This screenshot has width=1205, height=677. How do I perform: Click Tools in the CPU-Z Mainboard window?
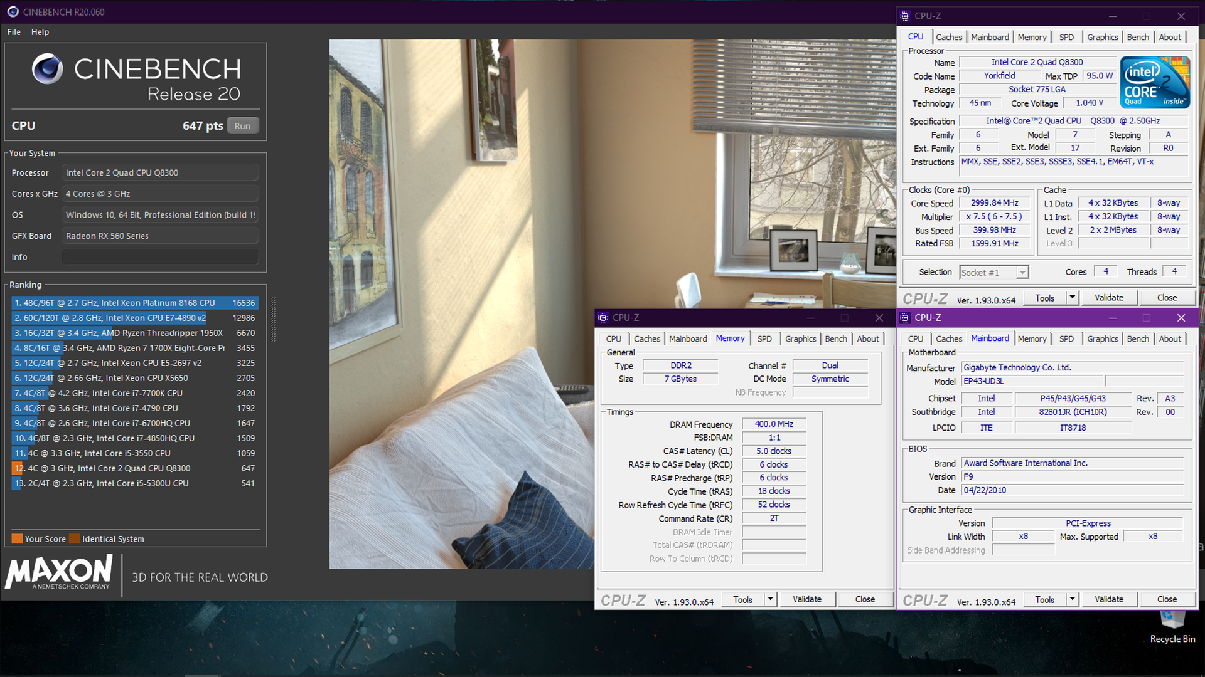(1044, 599)
